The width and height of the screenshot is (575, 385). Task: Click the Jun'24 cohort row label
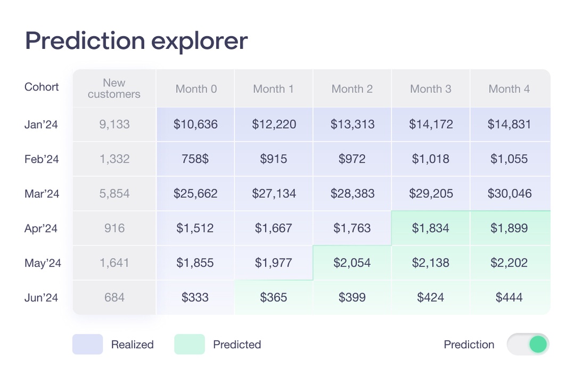click(41, 297)
